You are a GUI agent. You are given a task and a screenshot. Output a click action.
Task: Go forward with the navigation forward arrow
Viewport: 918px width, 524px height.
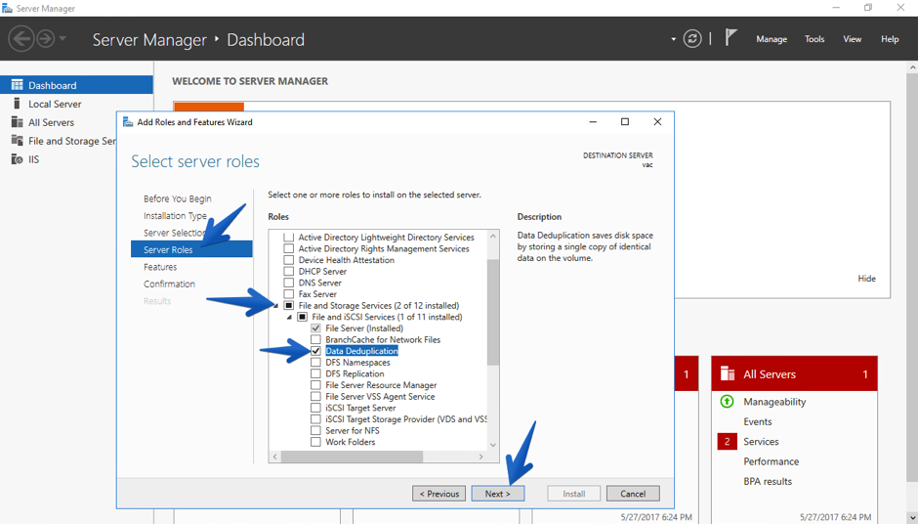pyautogui.click(x=46, y=39)
